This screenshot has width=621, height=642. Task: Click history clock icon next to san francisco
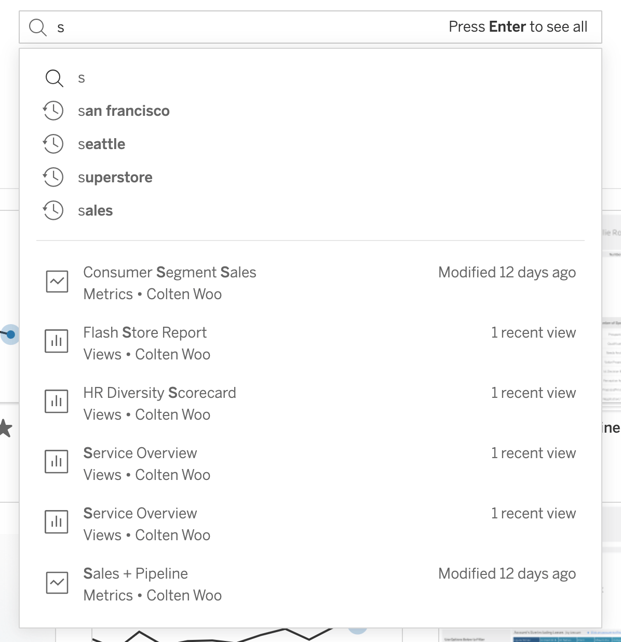click(53, 111)
